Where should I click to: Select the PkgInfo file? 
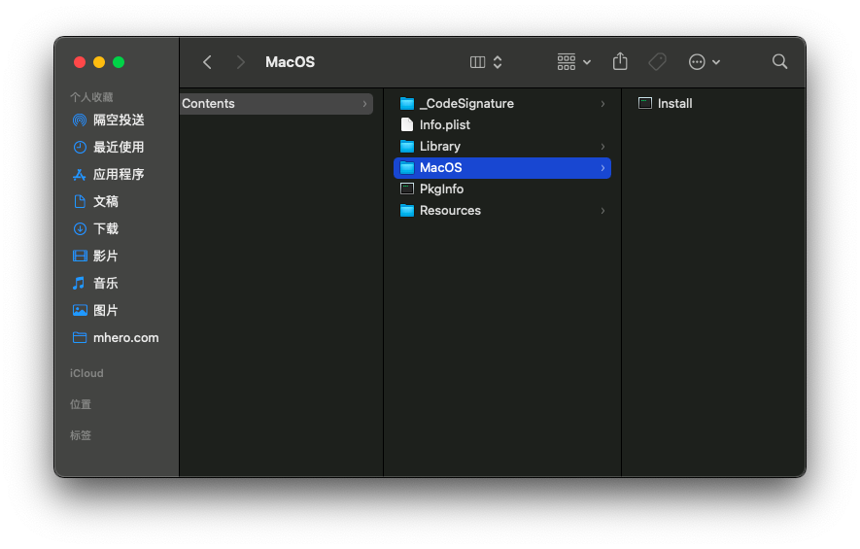[x=501, y=189]
